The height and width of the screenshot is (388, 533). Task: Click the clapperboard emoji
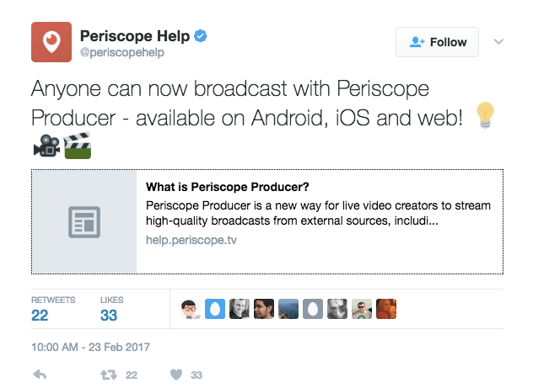tap(78, 146)
